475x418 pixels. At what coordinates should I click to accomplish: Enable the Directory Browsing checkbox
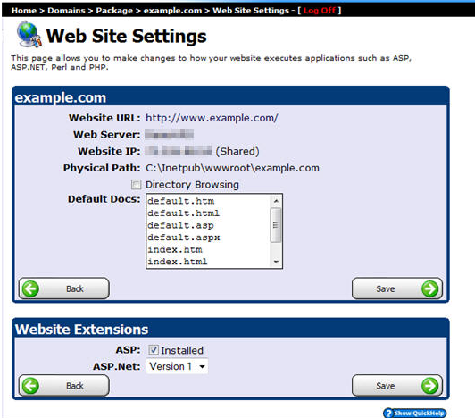click(136, 184)
